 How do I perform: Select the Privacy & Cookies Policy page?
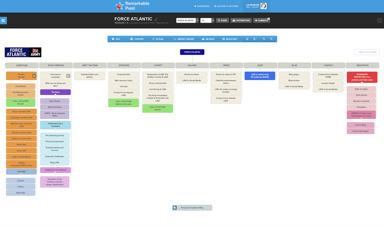[x=192, y=208]
